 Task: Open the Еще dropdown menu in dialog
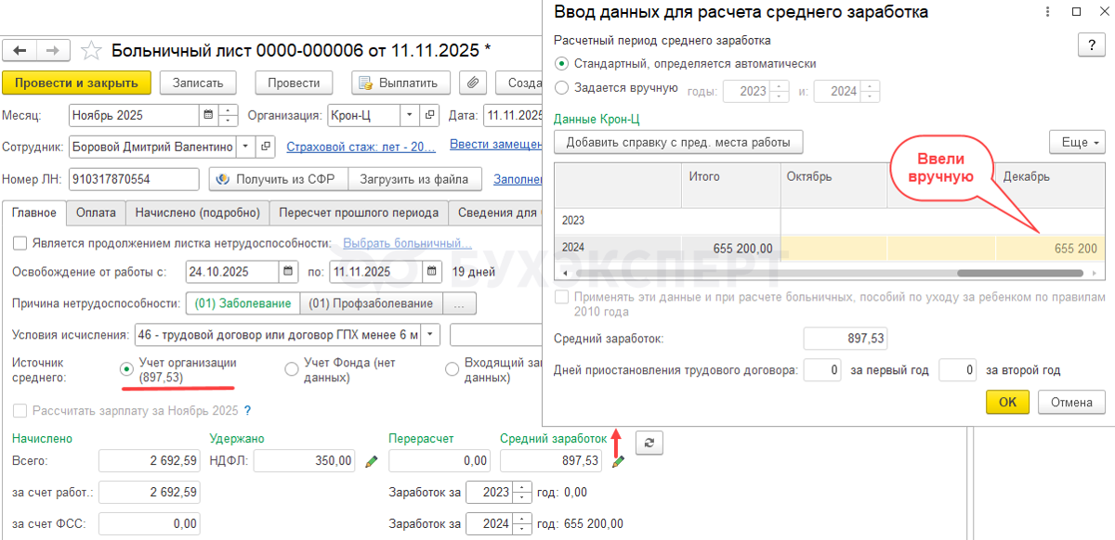[x=1077, y=142]
